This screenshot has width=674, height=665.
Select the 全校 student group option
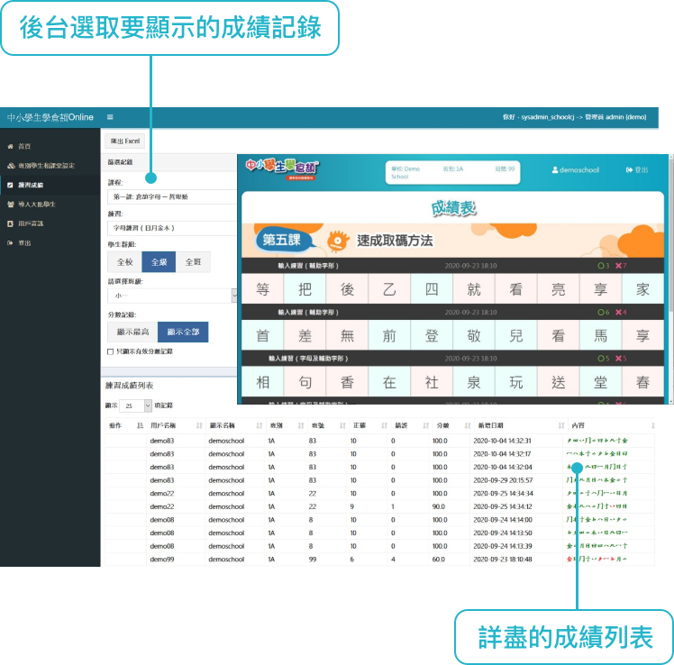[124, 262]
